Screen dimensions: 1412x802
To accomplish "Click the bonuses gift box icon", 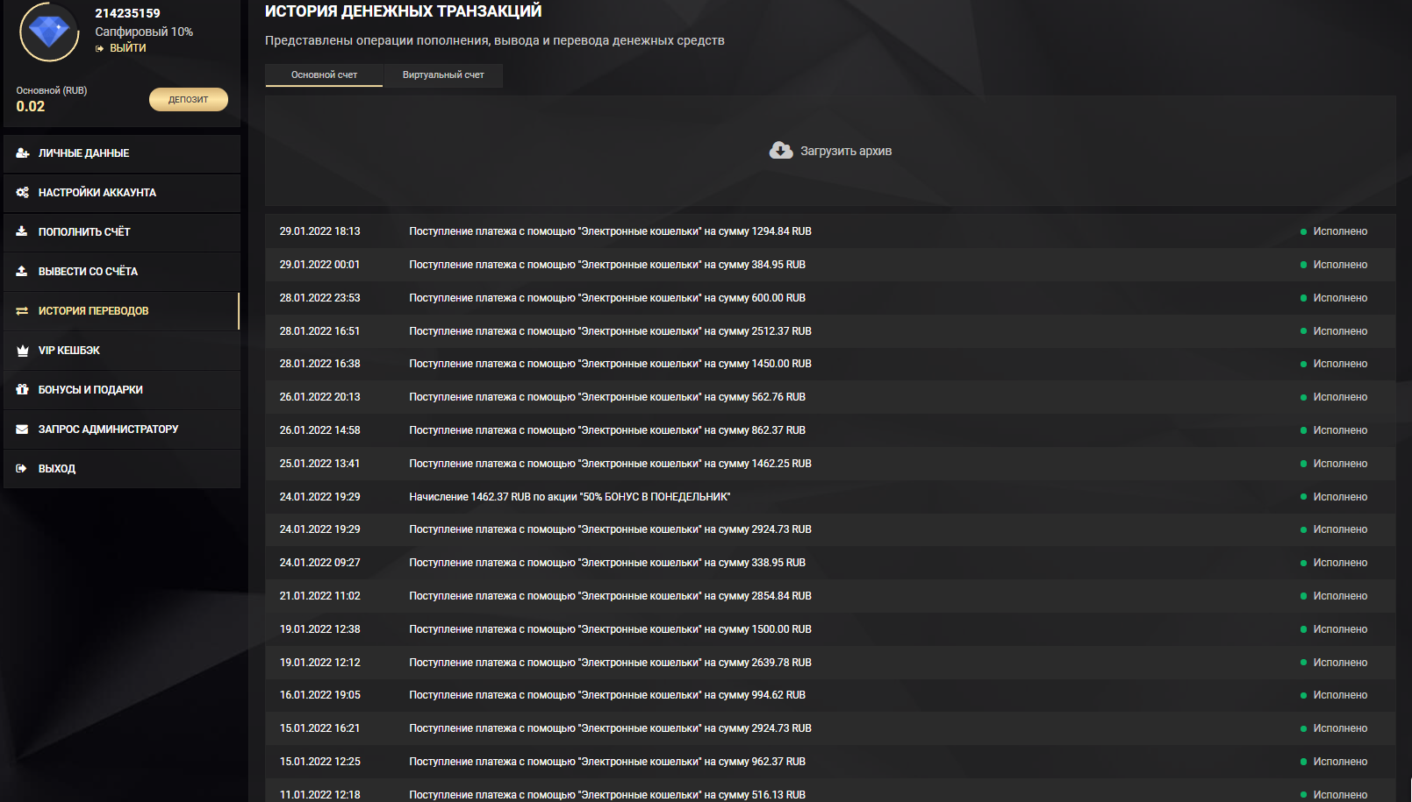I will [23, 390].
